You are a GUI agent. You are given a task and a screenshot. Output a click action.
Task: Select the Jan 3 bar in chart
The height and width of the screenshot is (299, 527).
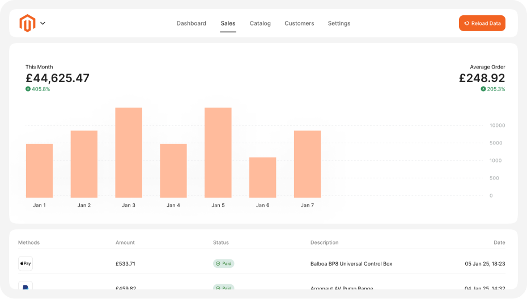[x=129, y=152]
